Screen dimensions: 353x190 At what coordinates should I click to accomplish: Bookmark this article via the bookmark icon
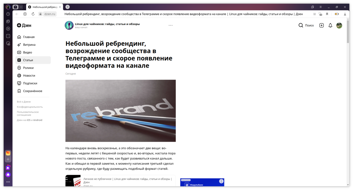click(x=327, y=14)
